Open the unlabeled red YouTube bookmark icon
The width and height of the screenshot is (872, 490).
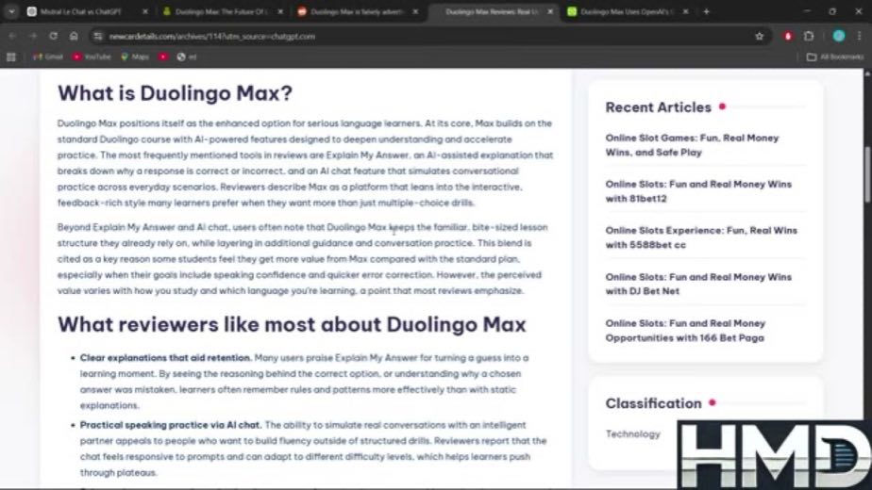click(163, 57)
